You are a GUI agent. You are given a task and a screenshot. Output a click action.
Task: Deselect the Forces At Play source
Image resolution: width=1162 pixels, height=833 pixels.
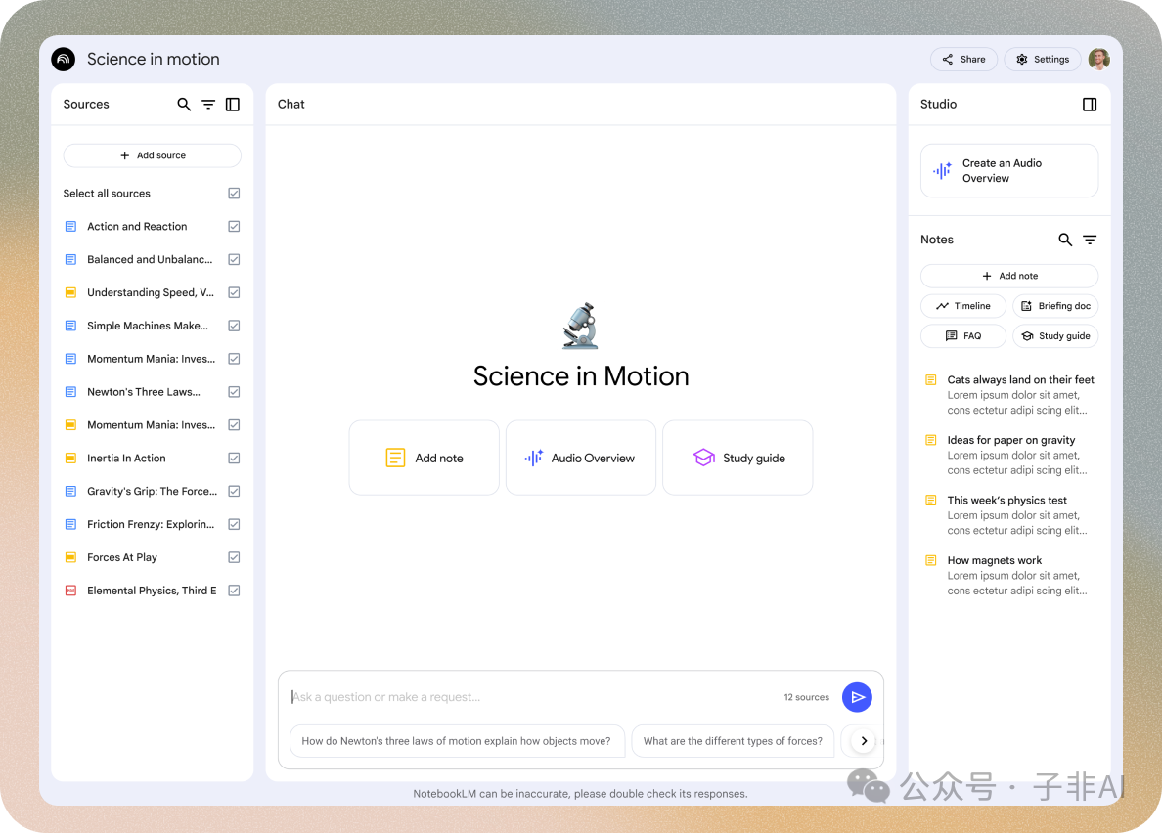234,557
